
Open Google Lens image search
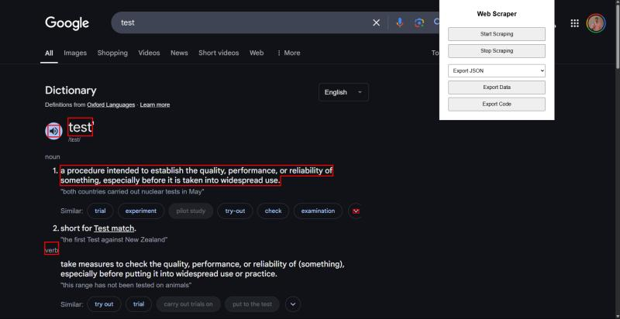tap(419, 22)
